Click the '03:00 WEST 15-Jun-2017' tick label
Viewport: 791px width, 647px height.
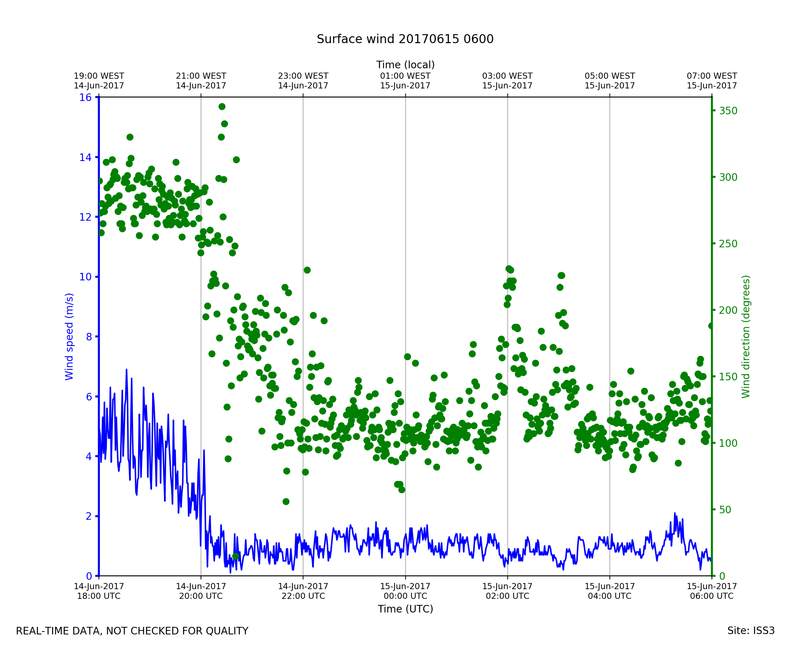507,81
